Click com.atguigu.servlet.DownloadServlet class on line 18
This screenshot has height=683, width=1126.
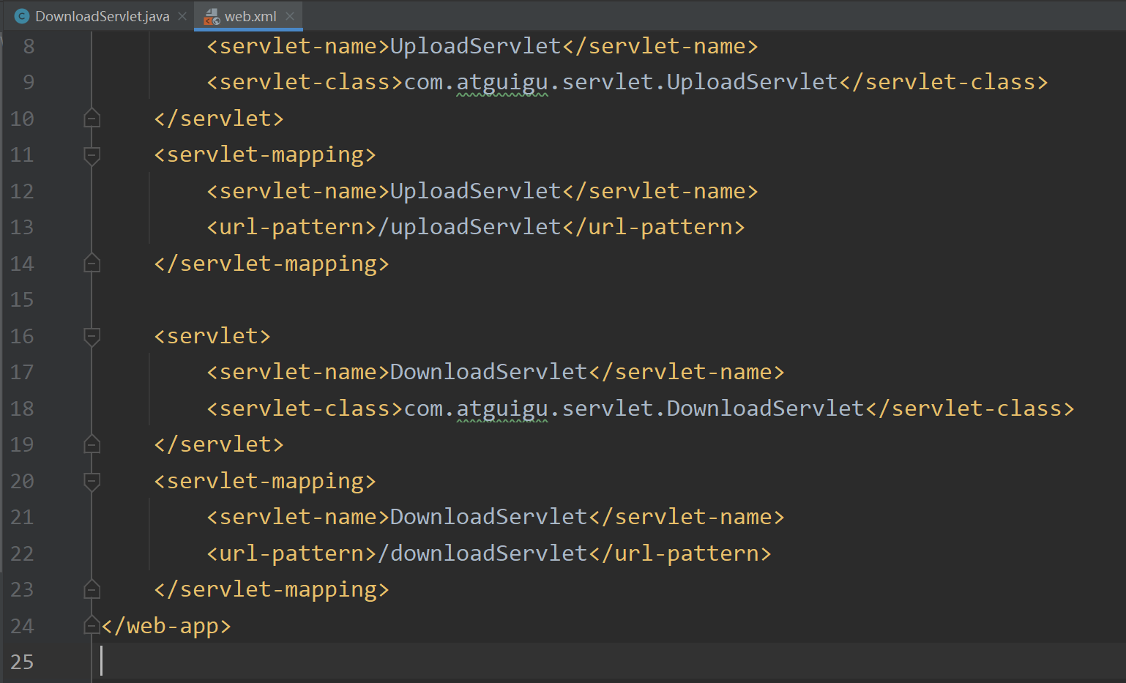pyautogui.click(x=634, y=408)
